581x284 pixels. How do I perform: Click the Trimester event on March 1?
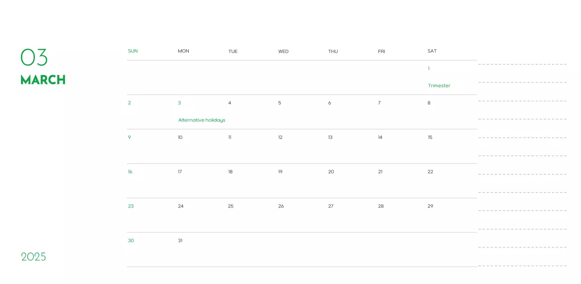click(439, 86)
